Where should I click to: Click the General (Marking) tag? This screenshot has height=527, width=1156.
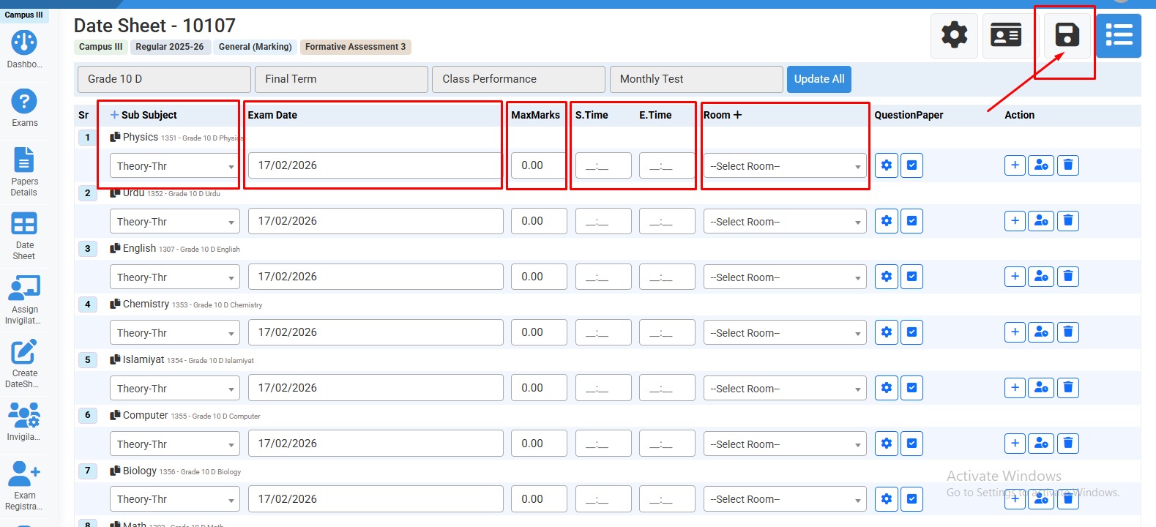click(x=256, y=47)
